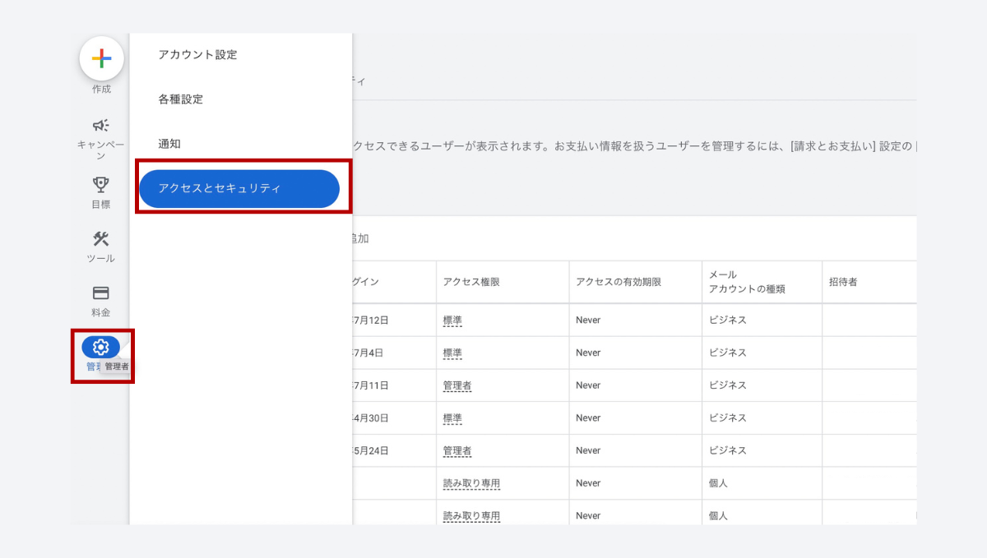This screenshot has width=987, height=558.
Task: Open 各種設定 menu item
Action: click(x=181, y=99)
